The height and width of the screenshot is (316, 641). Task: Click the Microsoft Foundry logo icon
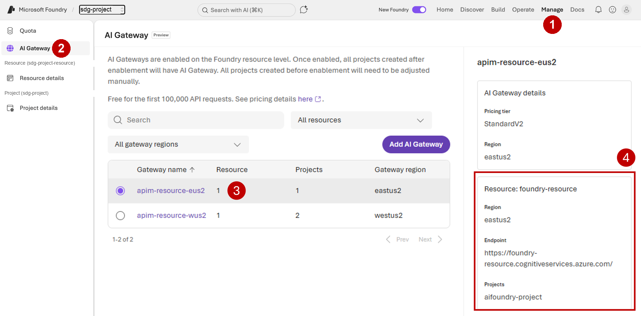tap(11, 10)
